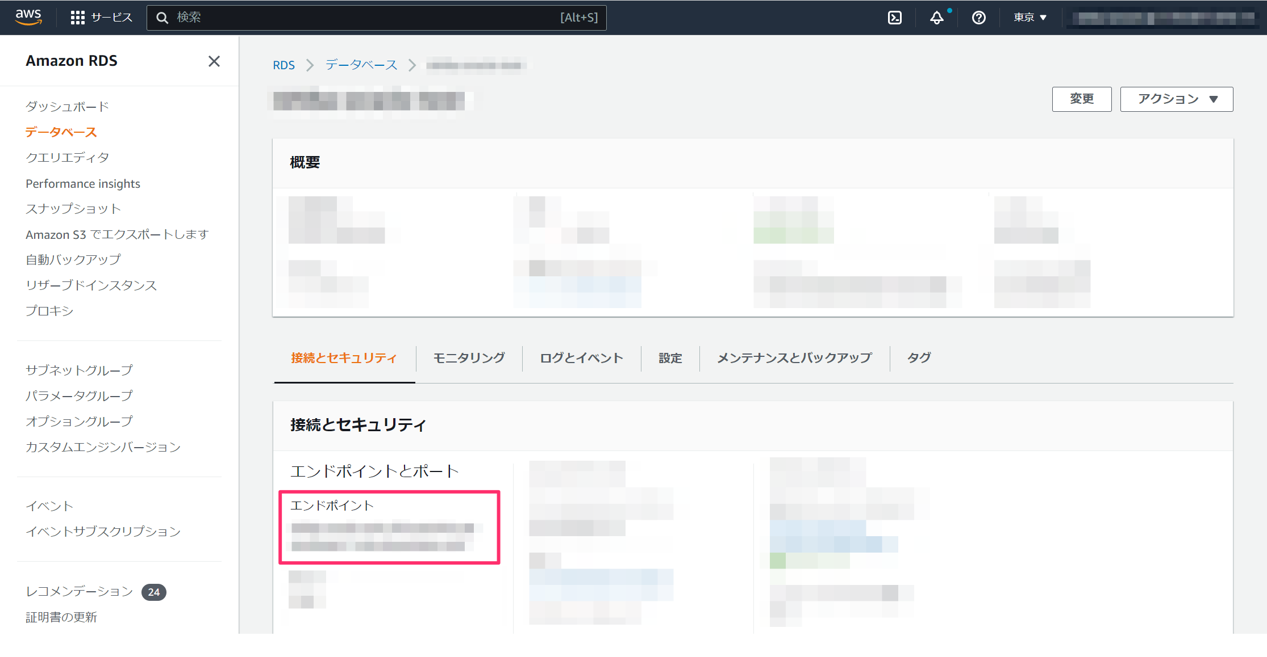Focus the 検索 search input field
This screenshot has width=1267, height=657.
coord(364,18)
